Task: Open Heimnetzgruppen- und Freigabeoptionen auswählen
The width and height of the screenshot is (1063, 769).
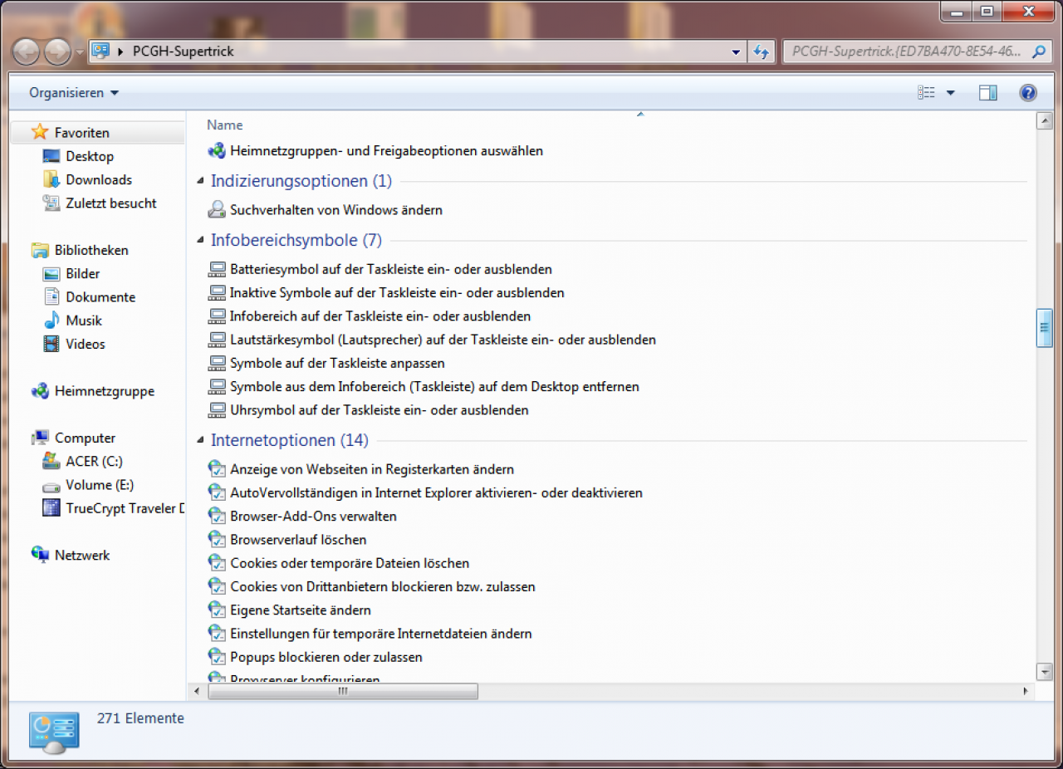Action: [x=386, y=151]
